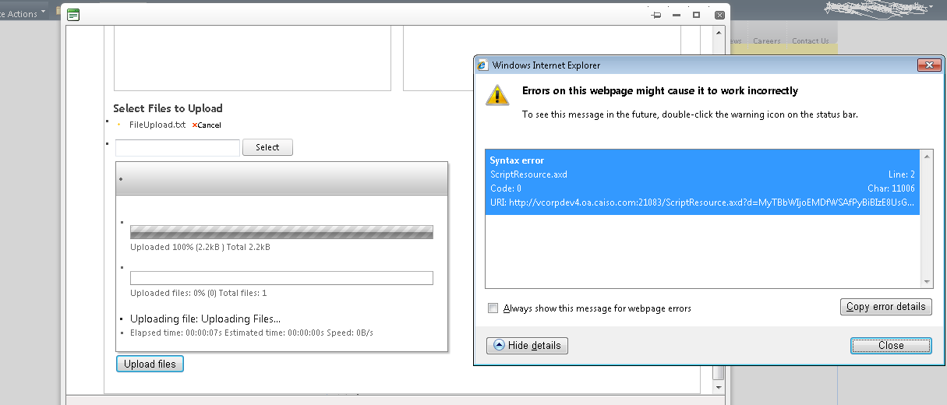Click Copy error details button
Viewport: 947px width, 405px height.
tap(886, 307)
